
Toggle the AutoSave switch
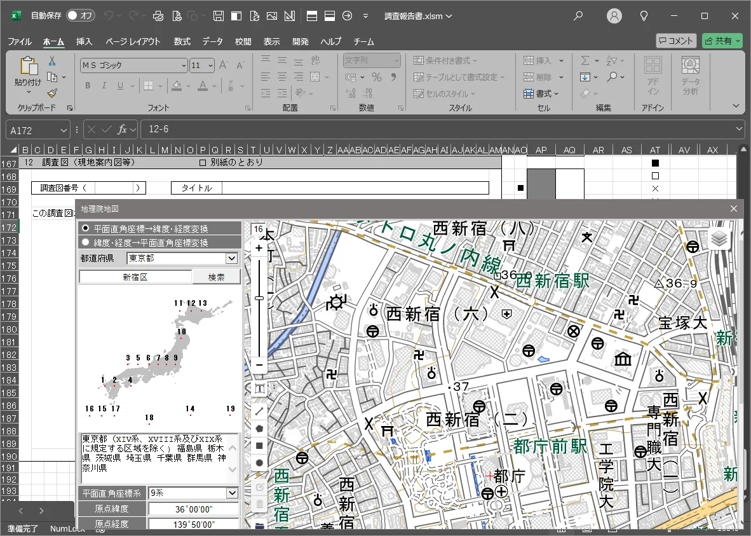pyautogui.click(x=80, y=16)
